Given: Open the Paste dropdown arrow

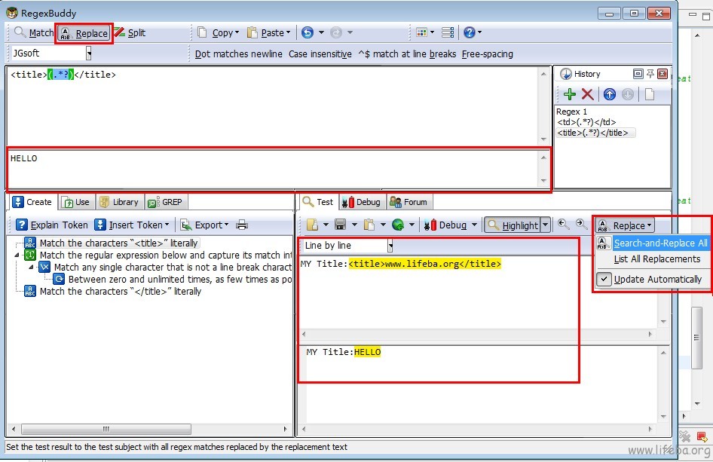Looking at the screenshot, I should 288,32.
